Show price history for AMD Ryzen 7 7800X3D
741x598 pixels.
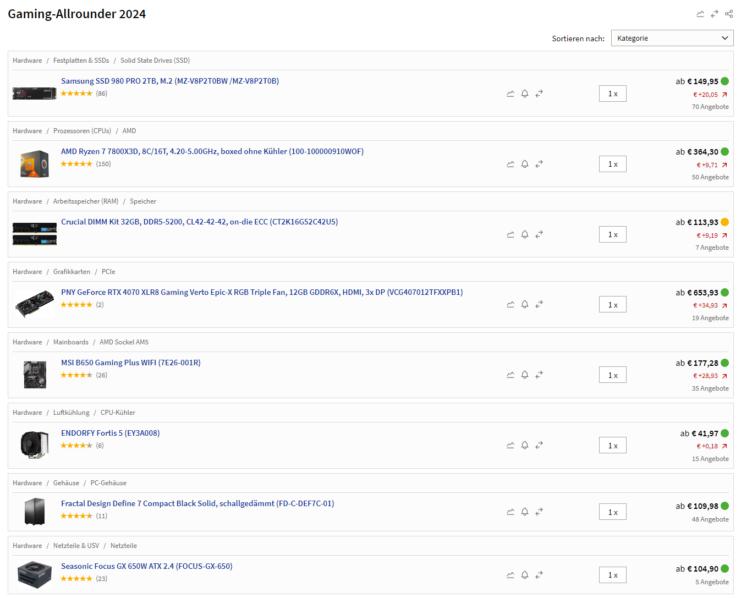(x=511, y=164)
